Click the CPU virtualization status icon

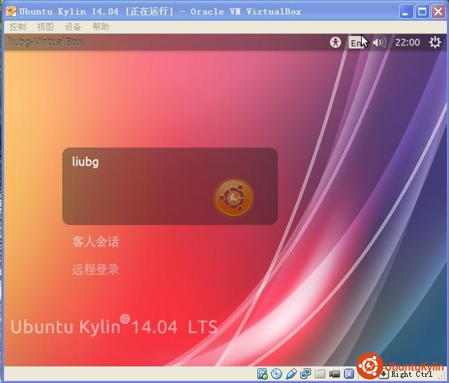tap(349, 375)
